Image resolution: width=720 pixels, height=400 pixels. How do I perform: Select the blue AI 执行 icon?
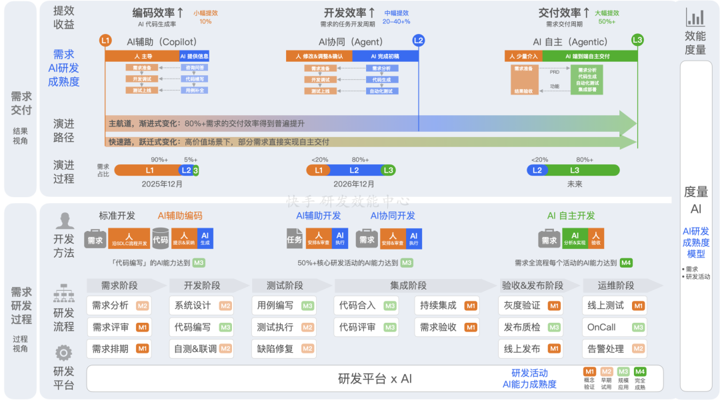click(x=339, y=238)
